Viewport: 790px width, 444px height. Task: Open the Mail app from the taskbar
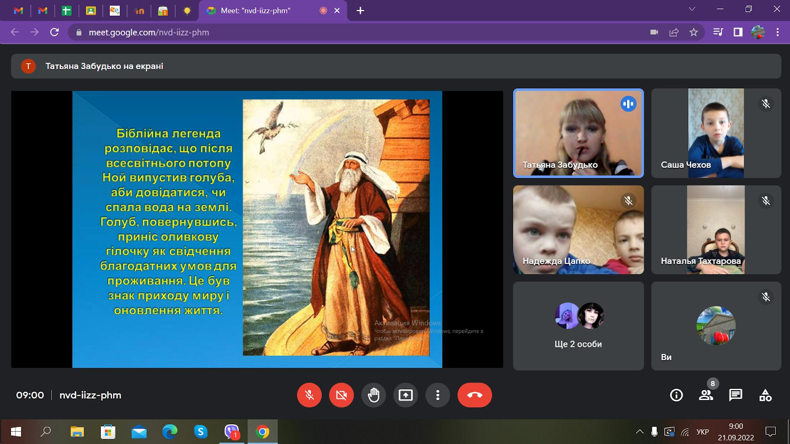pos(139,432)
